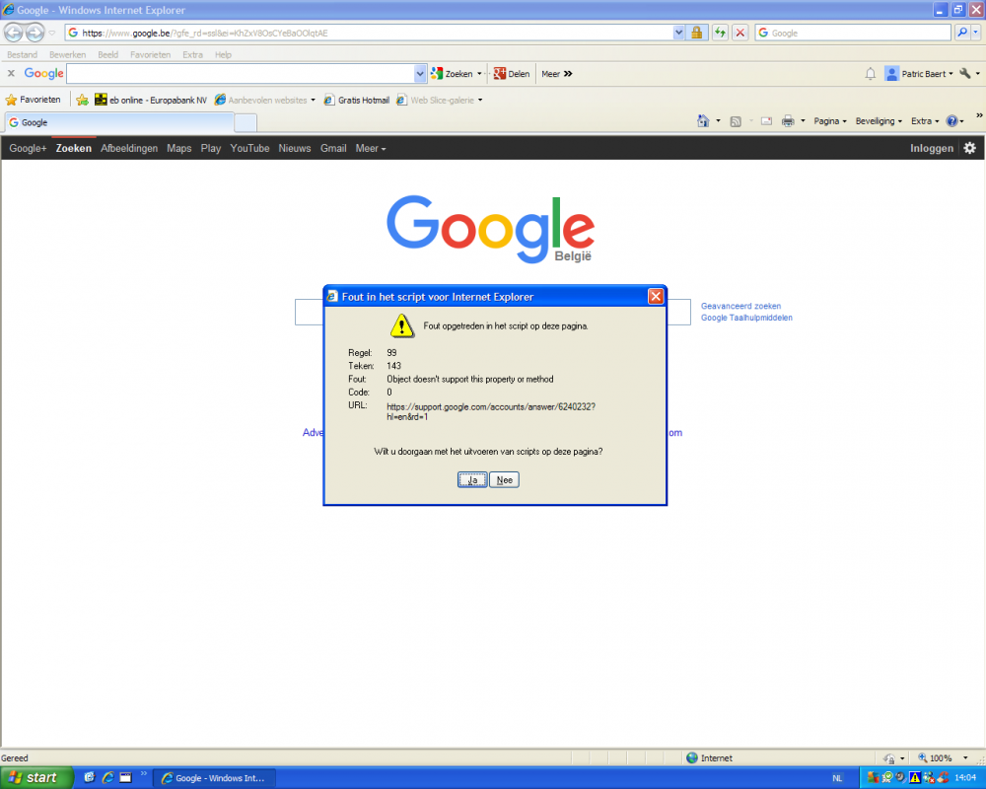Click Geavanceerd zoeken link

click(740, 306)
